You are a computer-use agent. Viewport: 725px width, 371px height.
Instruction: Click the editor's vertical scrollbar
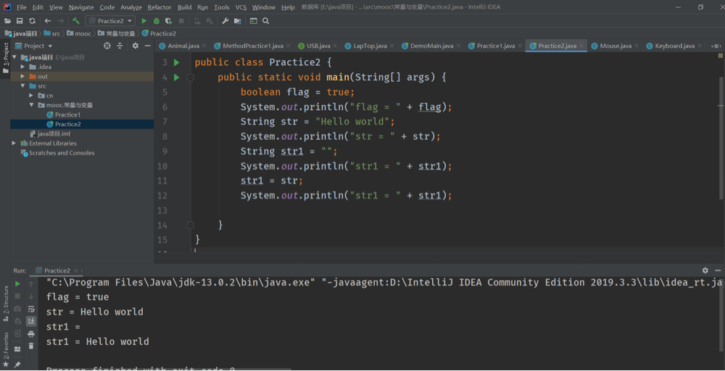pyautogui.click(x=721, y=138)
